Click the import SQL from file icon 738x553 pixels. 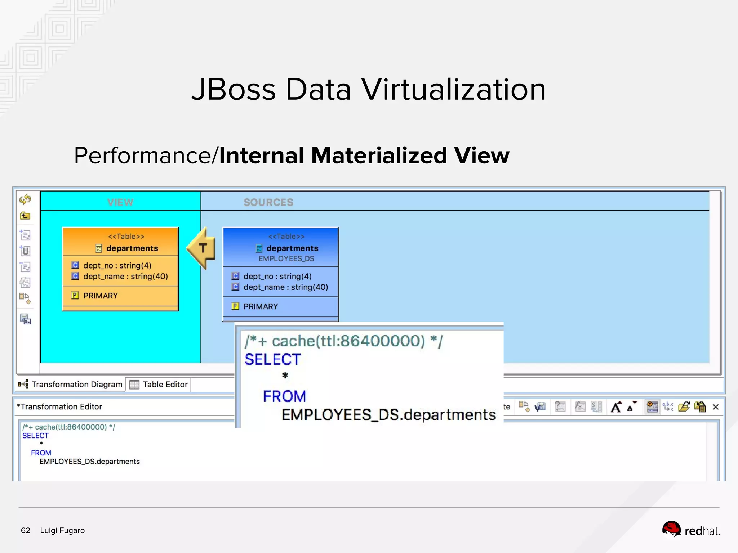tap(684, 407)
